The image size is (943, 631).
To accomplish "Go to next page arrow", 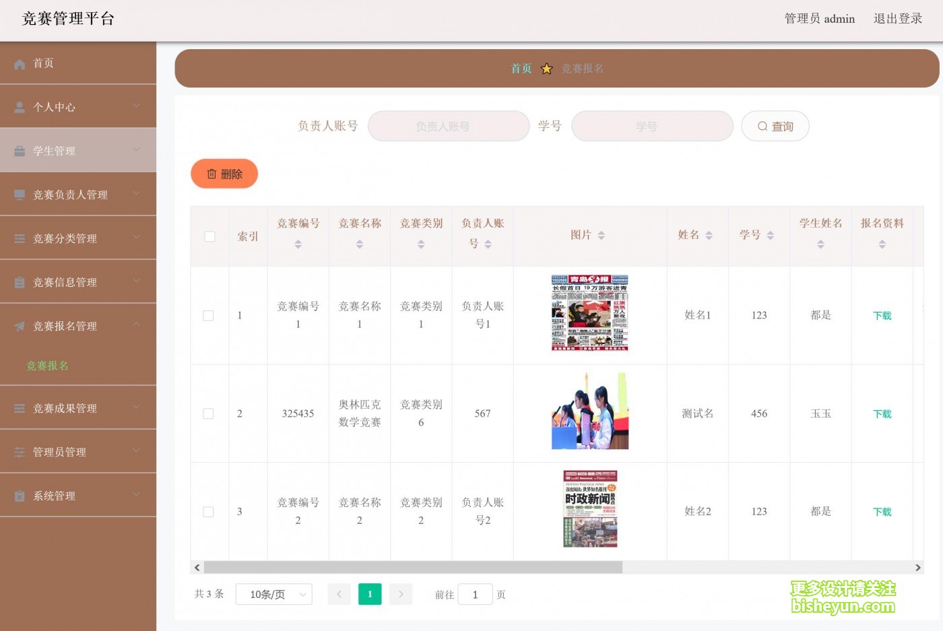I will coord(401,594).
